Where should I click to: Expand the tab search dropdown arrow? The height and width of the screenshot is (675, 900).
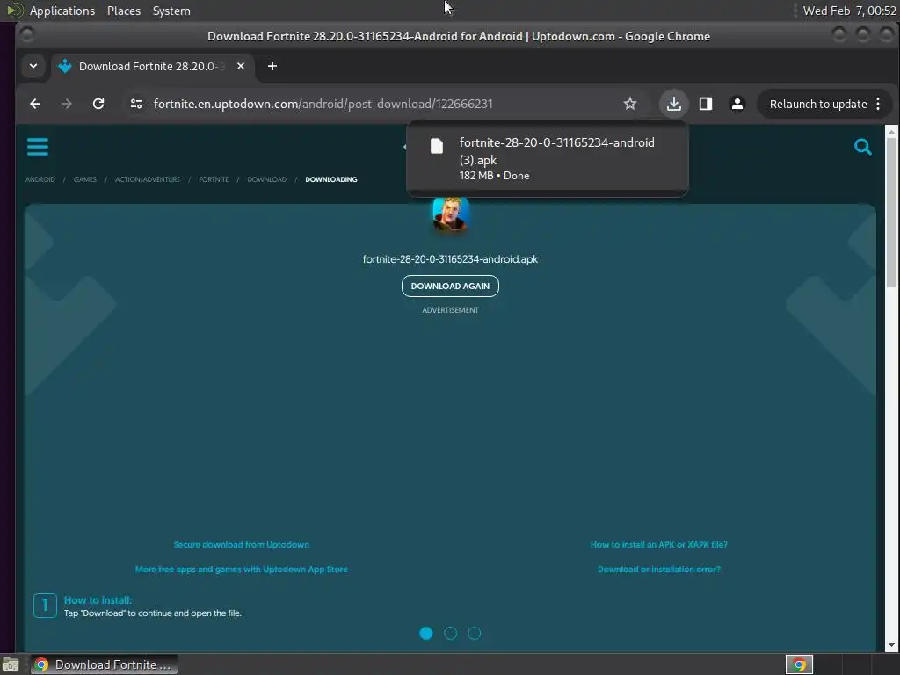33,66
